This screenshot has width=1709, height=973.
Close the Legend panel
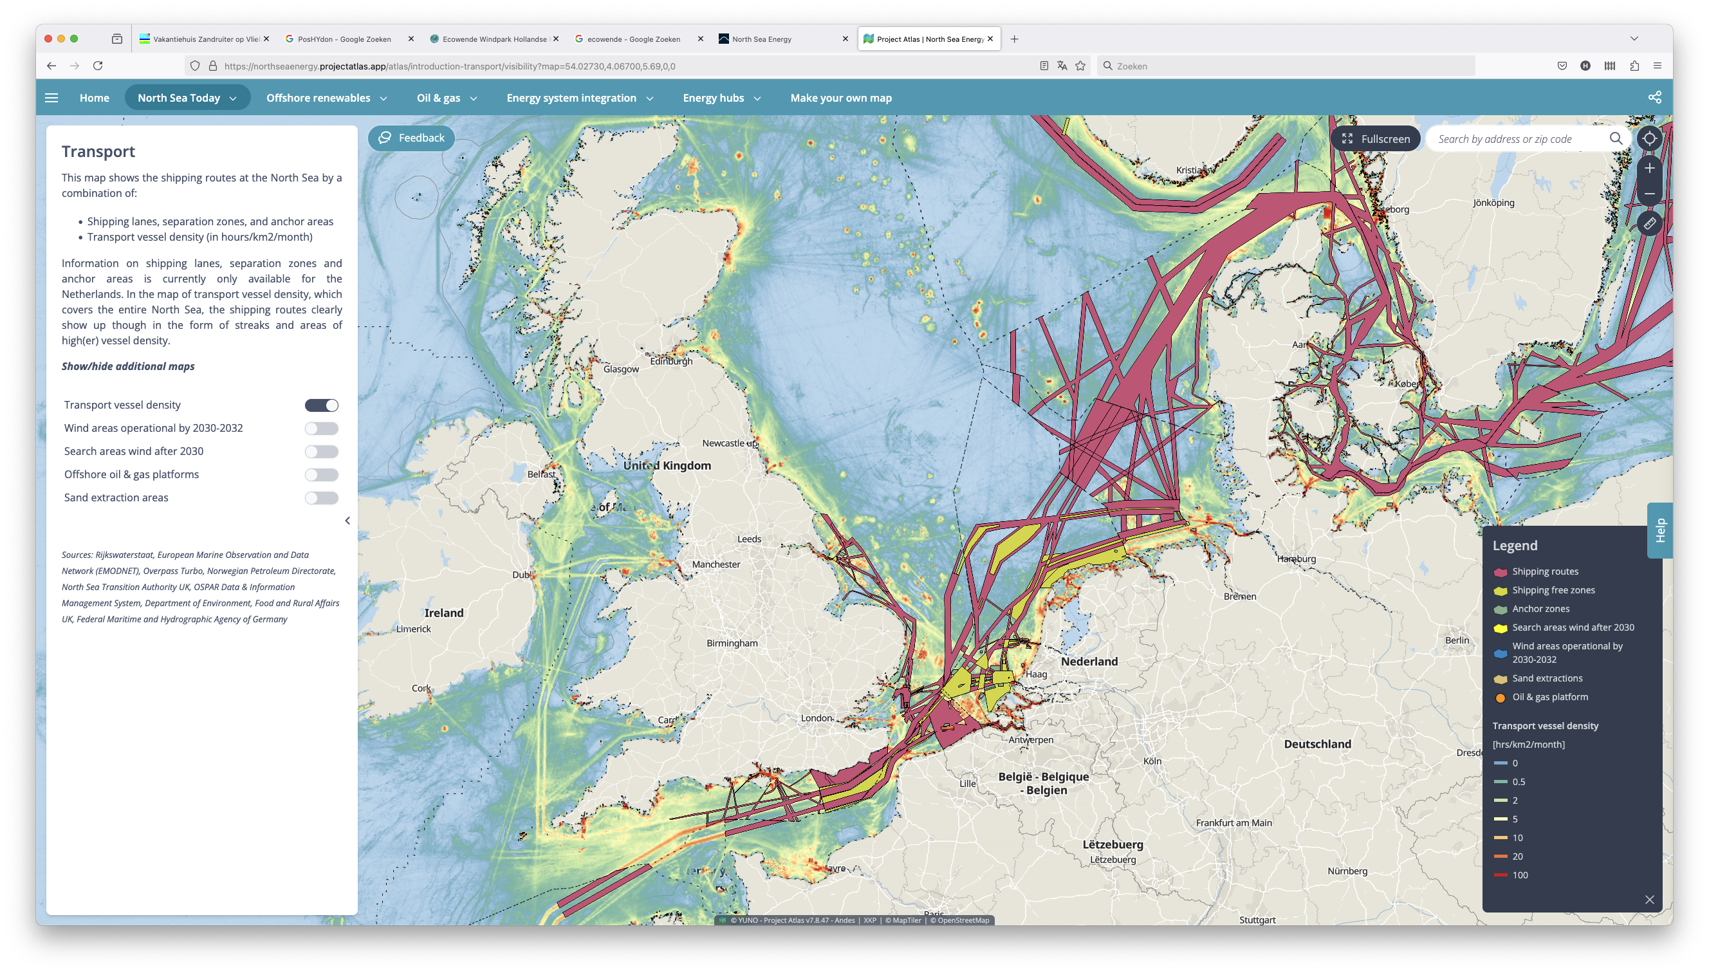1649,900
